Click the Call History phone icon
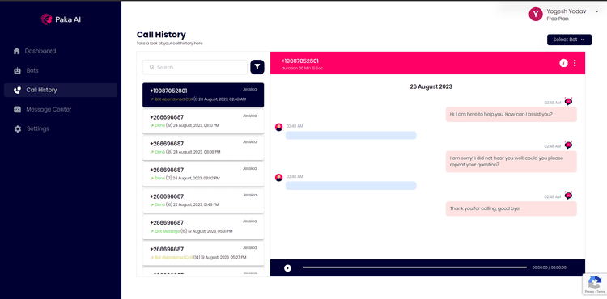Screen dimensions: 607x299 [x=17, y=90]
